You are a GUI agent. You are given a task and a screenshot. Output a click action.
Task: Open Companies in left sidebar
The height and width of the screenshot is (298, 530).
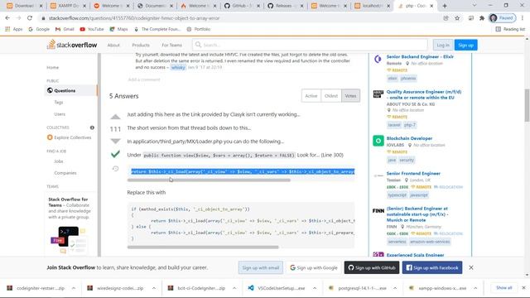click(65, 173)
